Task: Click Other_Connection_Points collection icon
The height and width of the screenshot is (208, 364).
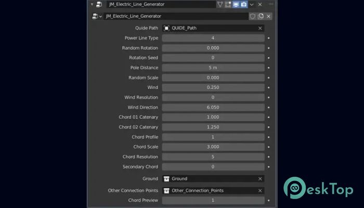Action: (166, 191)
